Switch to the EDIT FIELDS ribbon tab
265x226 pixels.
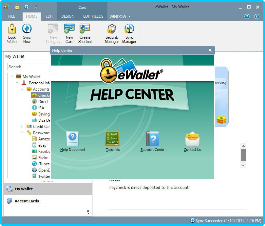(x=93, y=16)
